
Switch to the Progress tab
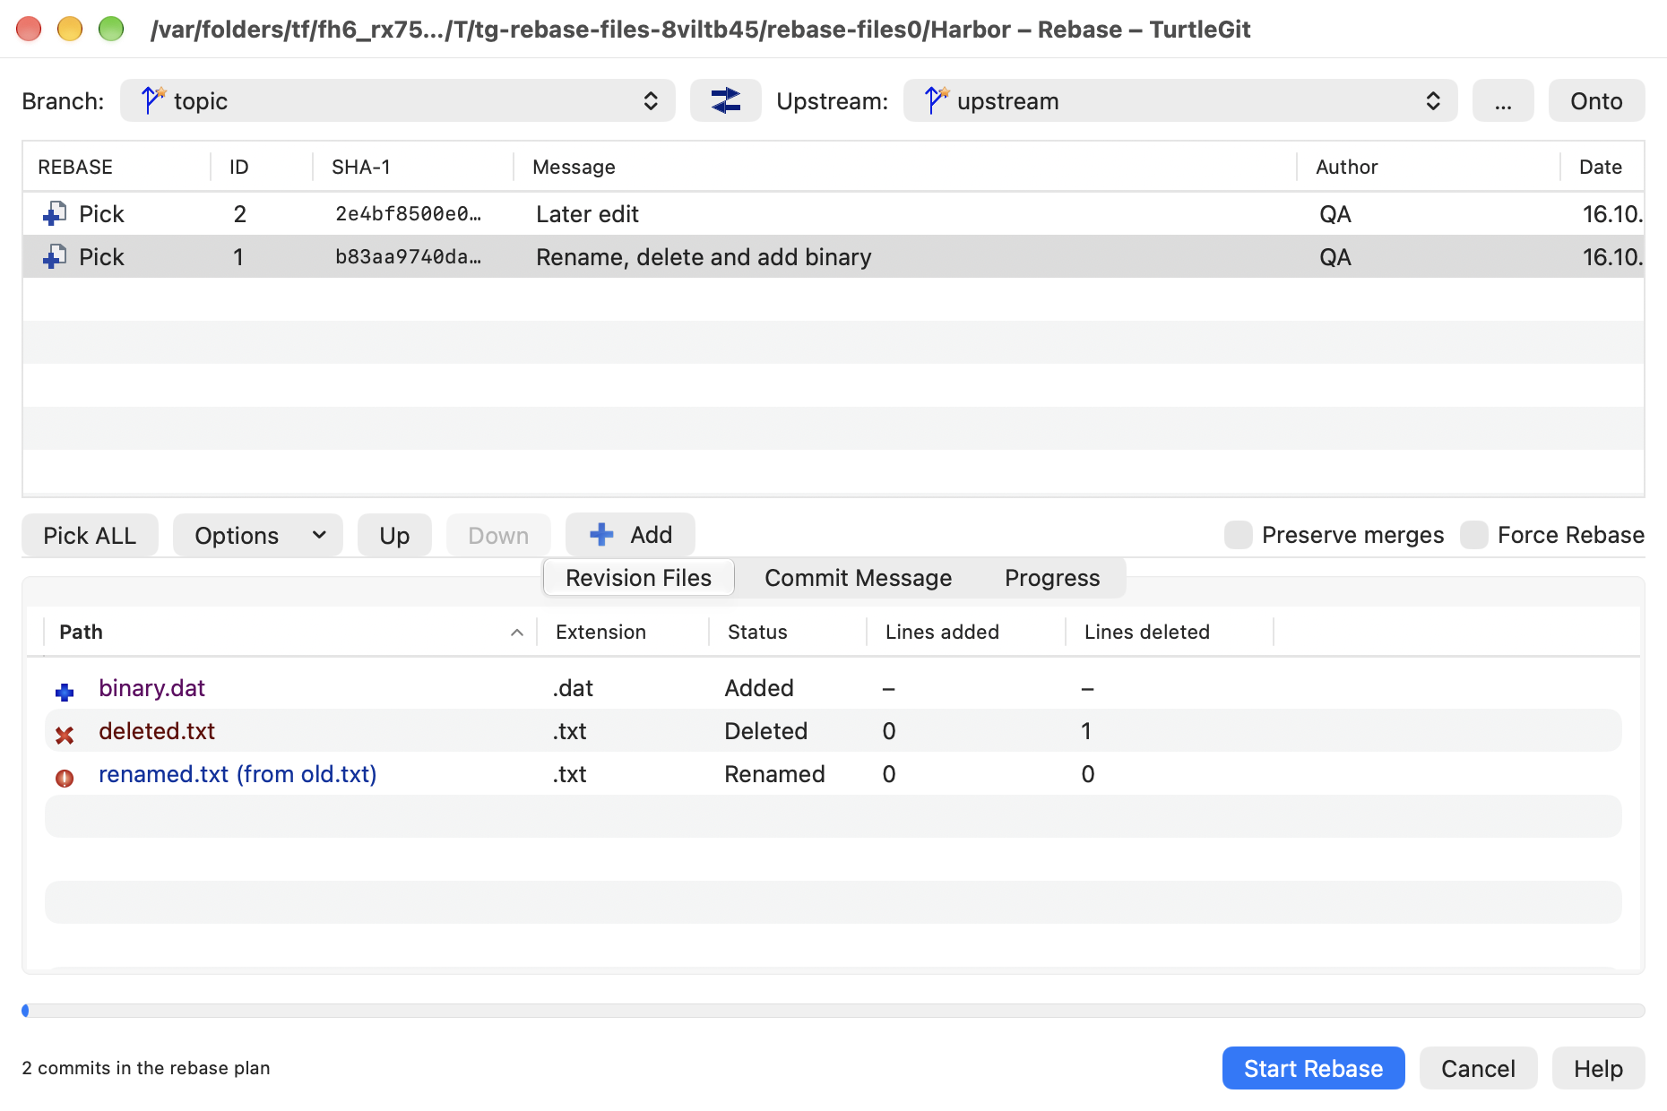[1052, 578]
